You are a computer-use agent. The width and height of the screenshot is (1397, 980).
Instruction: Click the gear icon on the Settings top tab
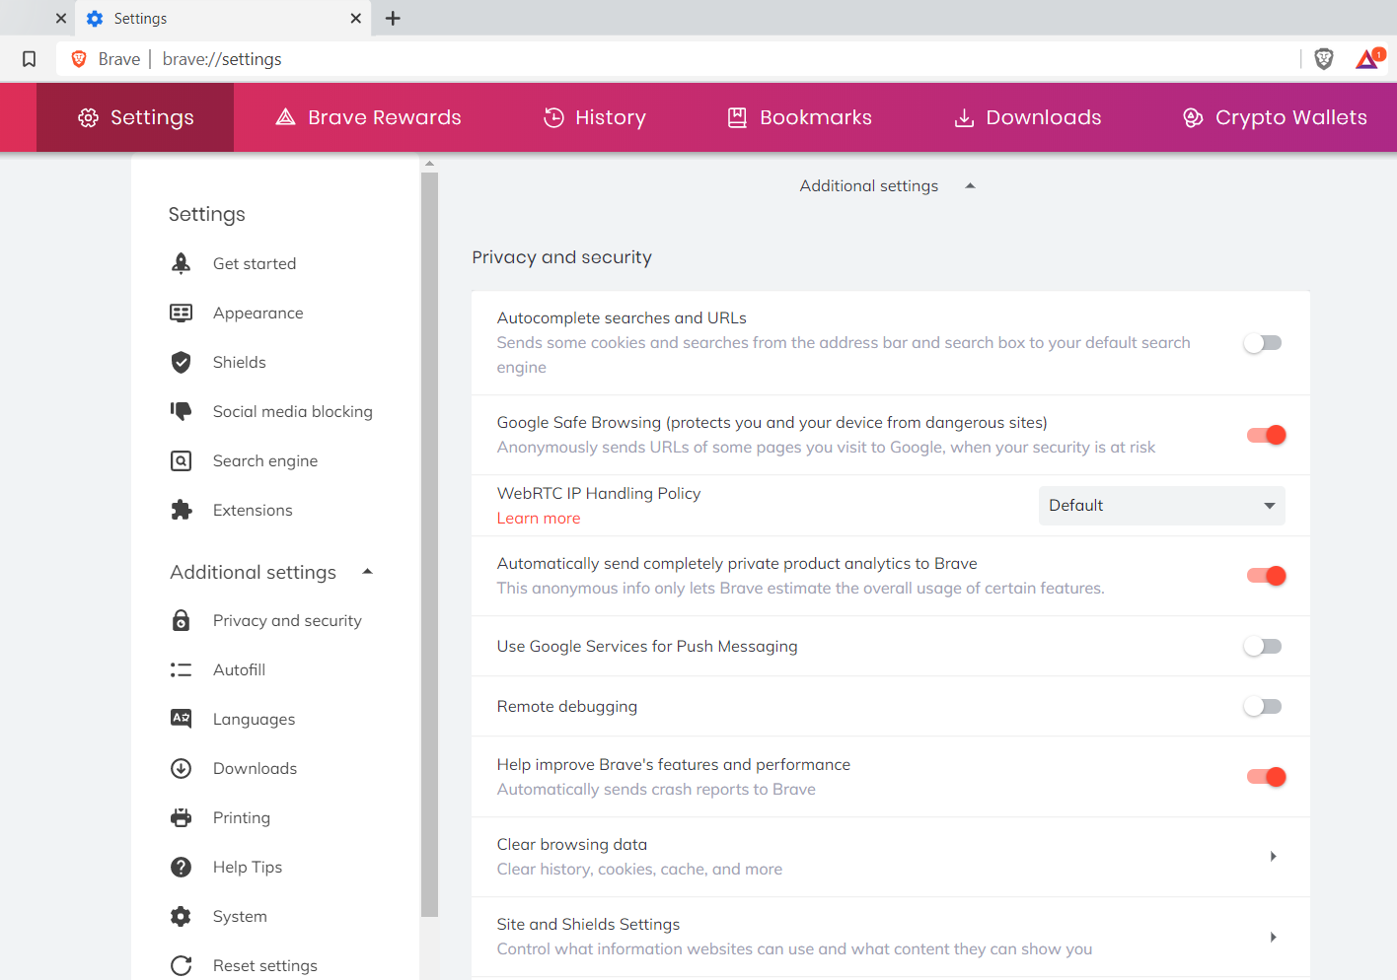89,117
